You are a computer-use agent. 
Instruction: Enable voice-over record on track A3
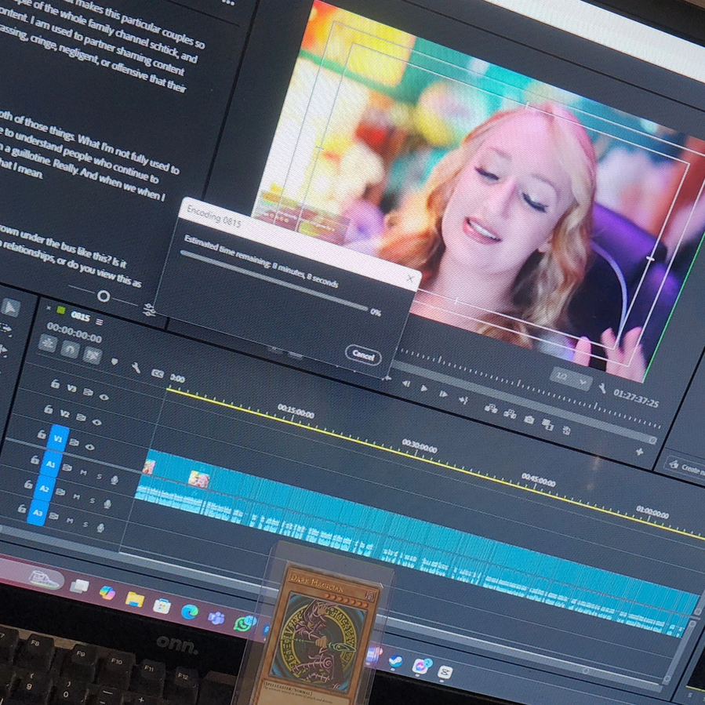point(100,528)
